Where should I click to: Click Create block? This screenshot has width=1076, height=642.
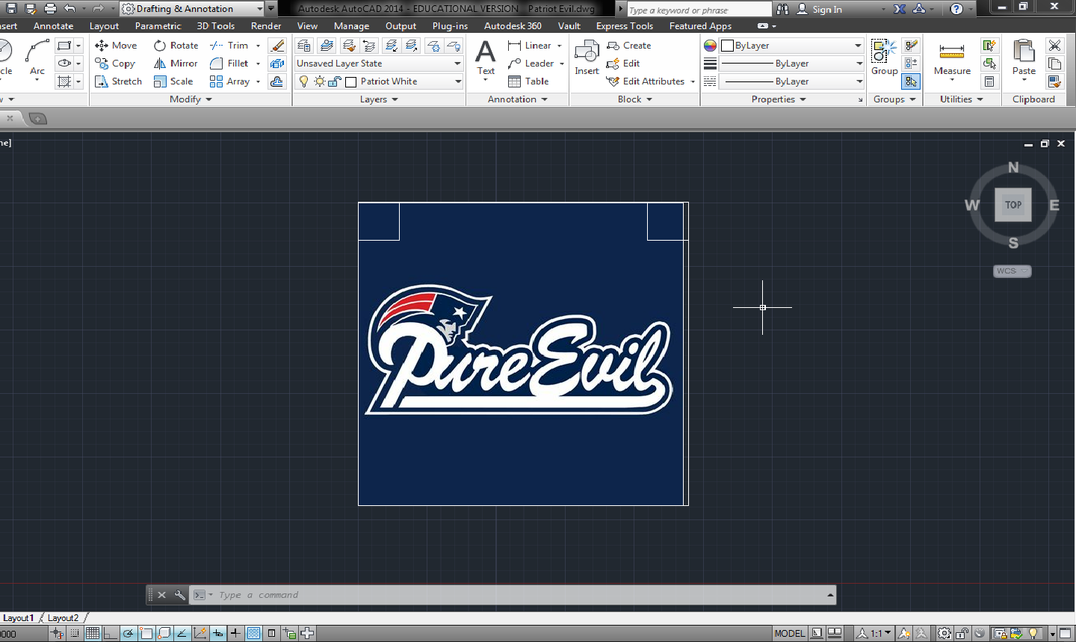point(629,46)
